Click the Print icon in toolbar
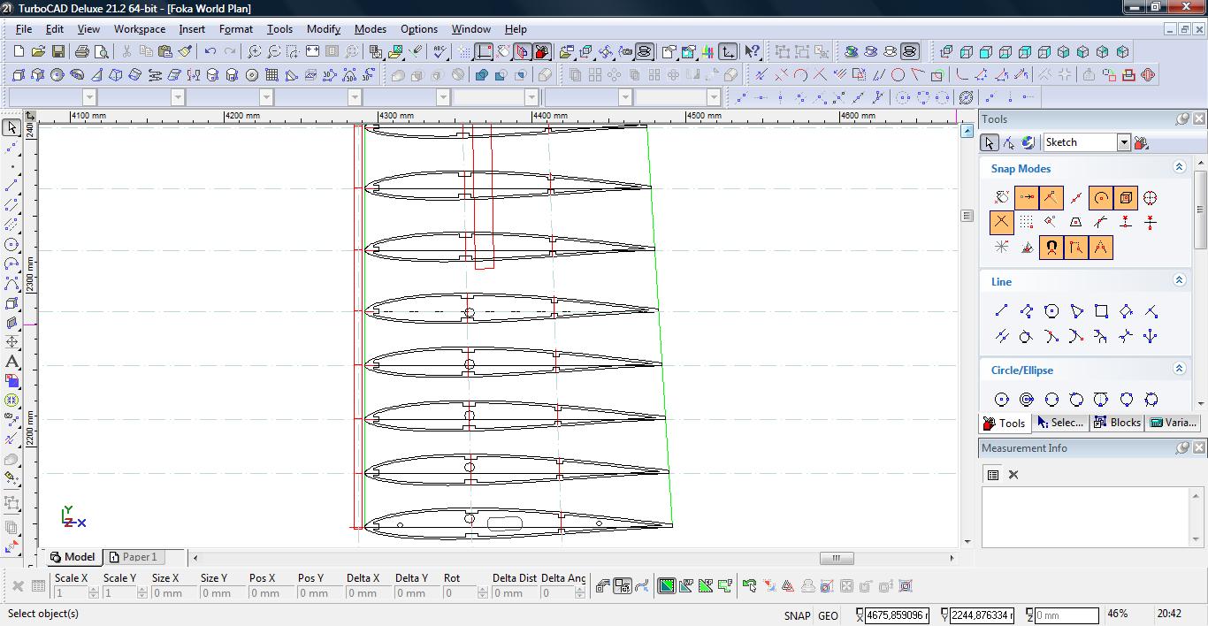The image size is (1208, 626). (x=82, y=52)
